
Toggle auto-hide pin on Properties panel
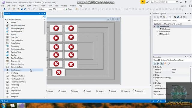[x=188, y=57]
